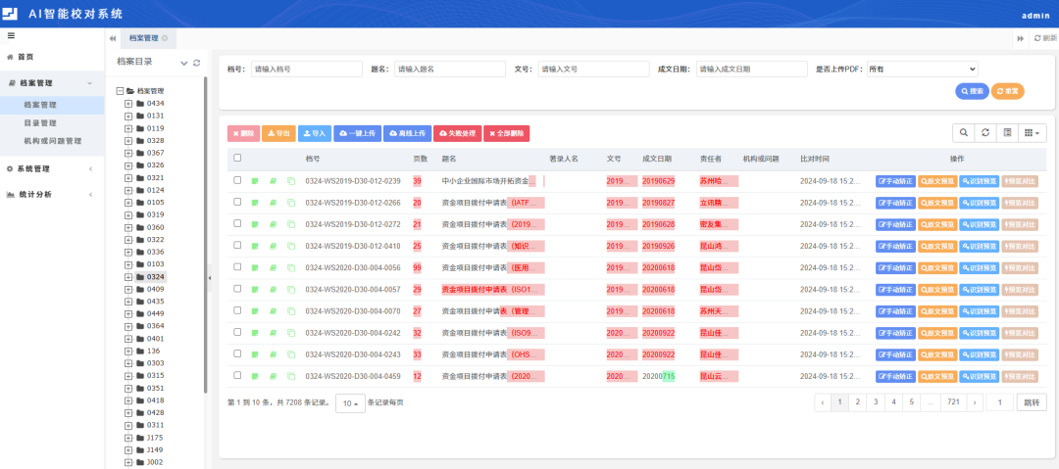Screen dimensions: 1059x469
Task: Click the magnifier search icon in table toolbar
Action: click(963, 133)
